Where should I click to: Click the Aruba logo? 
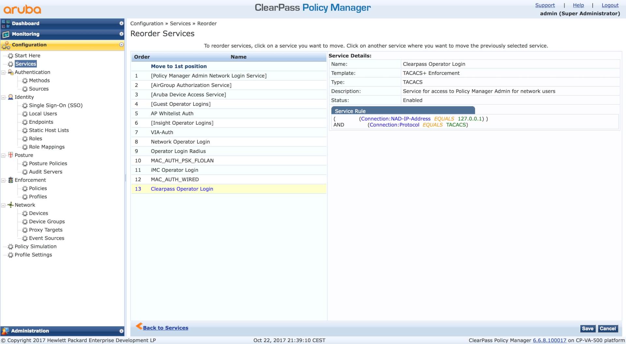tap(22, 9)
